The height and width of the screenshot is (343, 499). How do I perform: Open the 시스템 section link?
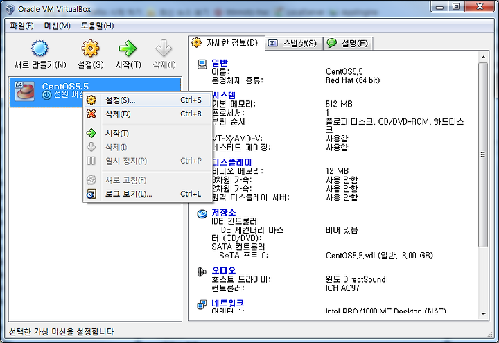[x=224, y=95]
